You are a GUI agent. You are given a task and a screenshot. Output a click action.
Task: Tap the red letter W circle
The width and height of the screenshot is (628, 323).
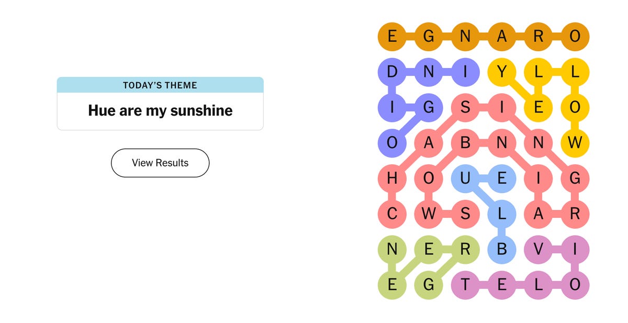tap(429, 214)
